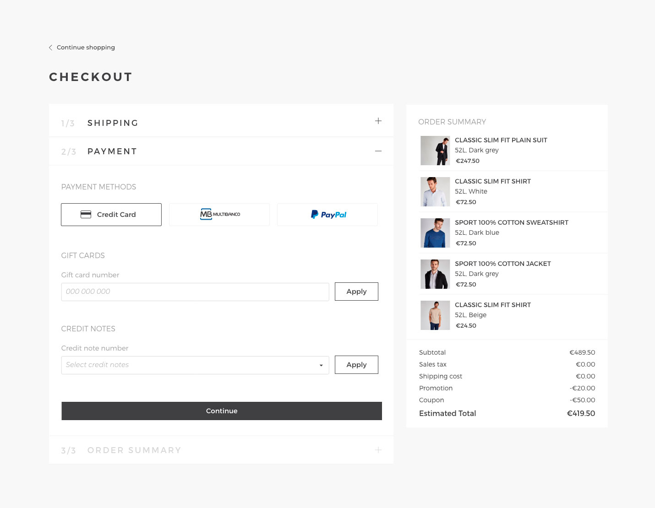Expand the Order Summary step plus icon
The width and height of the screenshot is (655, 508).
point(378,450)
